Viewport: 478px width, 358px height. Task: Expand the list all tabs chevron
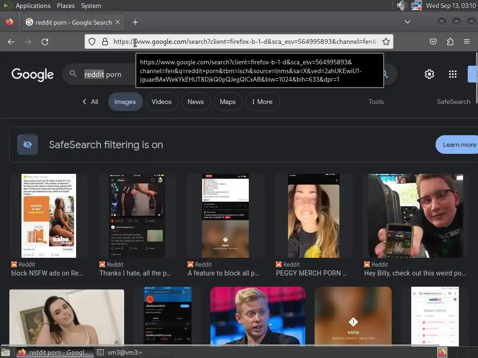pos(407,22)
